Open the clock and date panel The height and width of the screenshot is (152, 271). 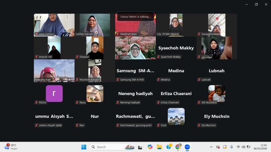[263, 147]
